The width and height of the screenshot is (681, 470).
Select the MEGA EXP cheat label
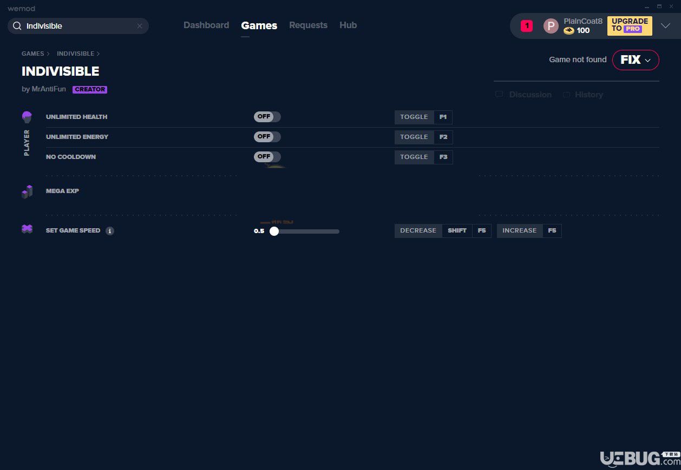[62, 191]
